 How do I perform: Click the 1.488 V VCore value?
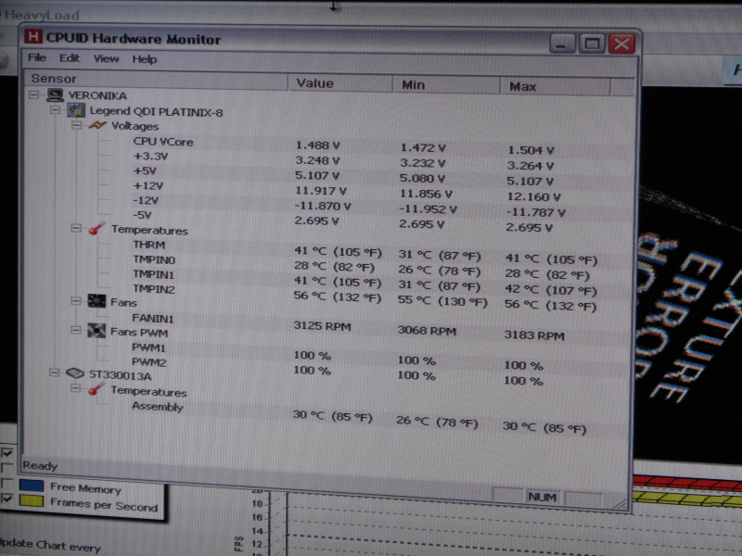point(317,145)
